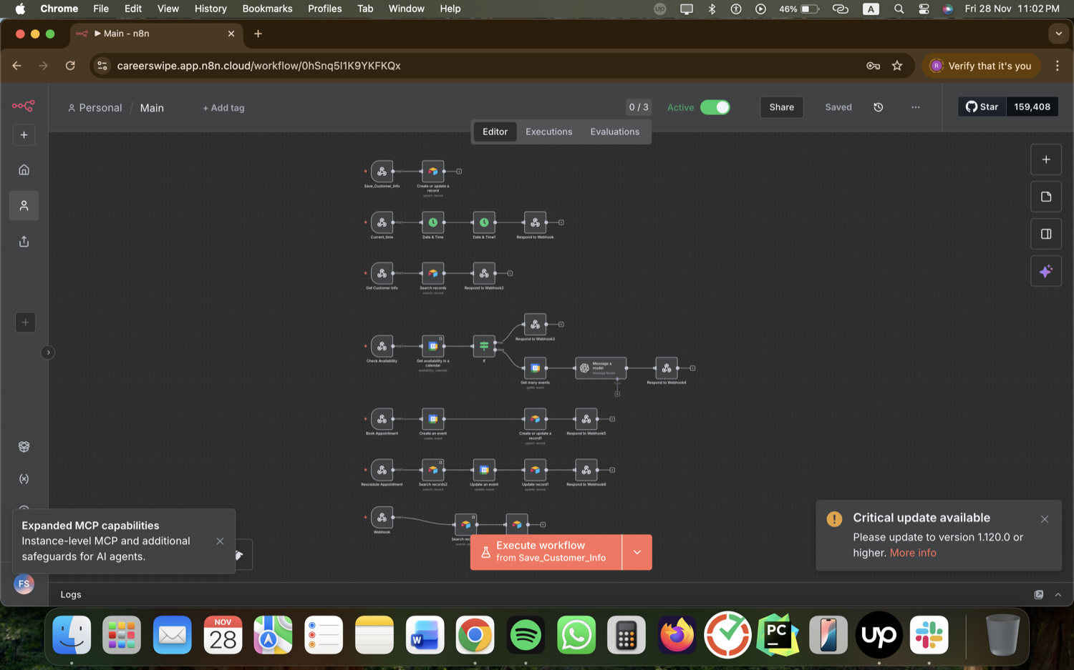Open 'Get availability in a calendar' node
The width and height of the screenshot is (1074, 670).
point(433,346)
